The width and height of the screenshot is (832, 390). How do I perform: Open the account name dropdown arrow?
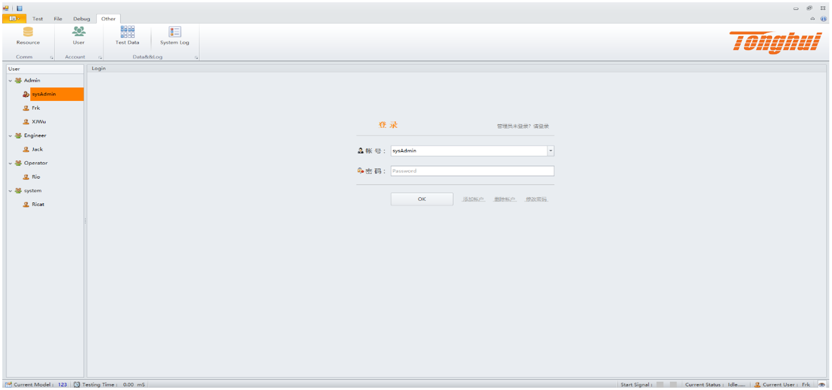pos(550,151)
